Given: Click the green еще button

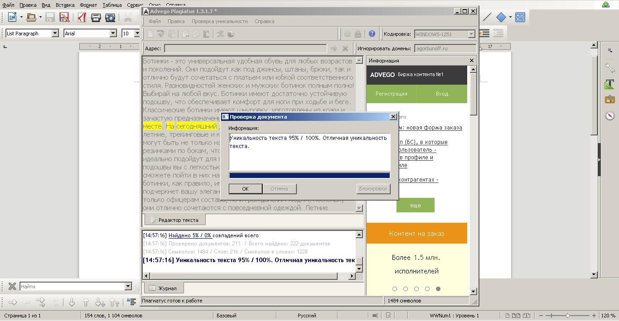Looking at the screenshot, I should (x=416, y=205).
